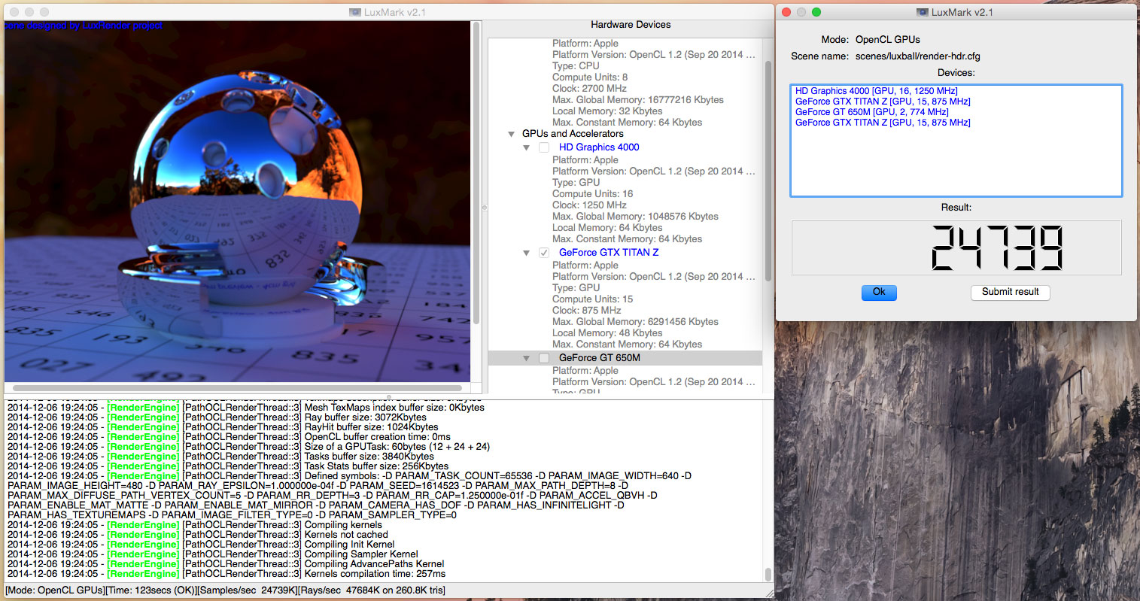1140x601 pixels.
Task: Click the Ok button in result dialog
Action: (878, 293)
